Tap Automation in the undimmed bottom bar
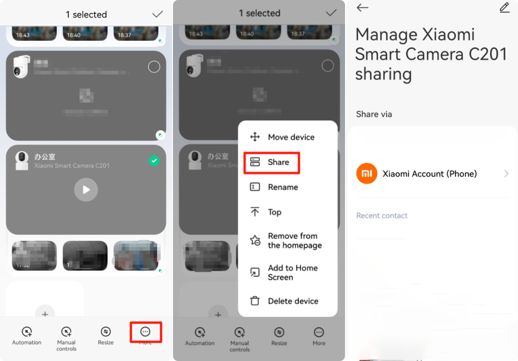518x361 pixels. pyautogui.click(x=27, y=335)
